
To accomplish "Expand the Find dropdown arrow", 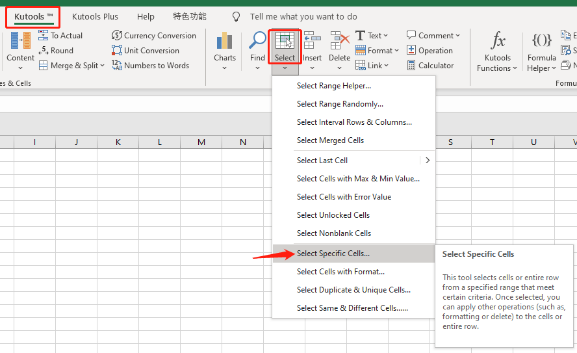I will 257,68.
